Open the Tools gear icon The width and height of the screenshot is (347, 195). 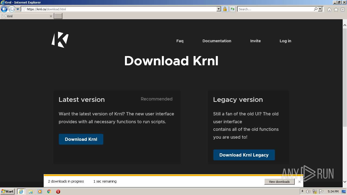[343, 9]
